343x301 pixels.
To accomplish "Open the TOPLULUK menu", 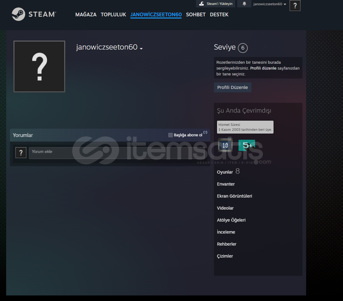I will tap(113, 15).
